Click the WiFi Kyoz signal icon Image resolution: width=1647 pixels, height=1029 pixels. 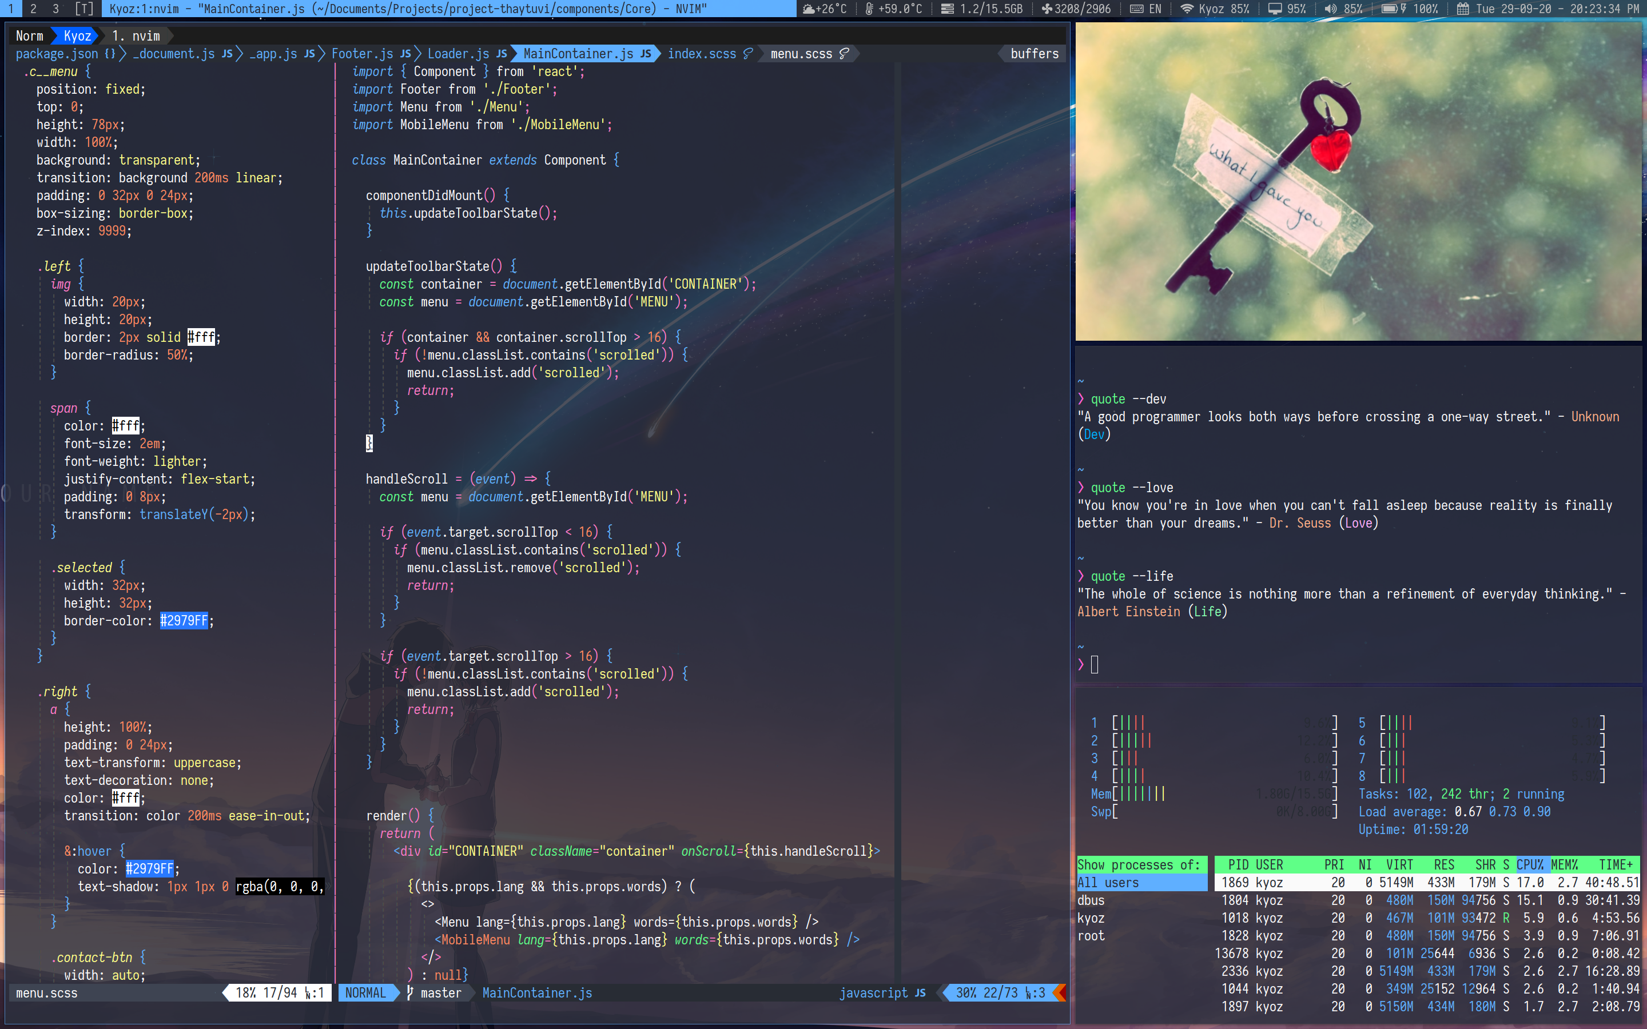(1187, 9)
